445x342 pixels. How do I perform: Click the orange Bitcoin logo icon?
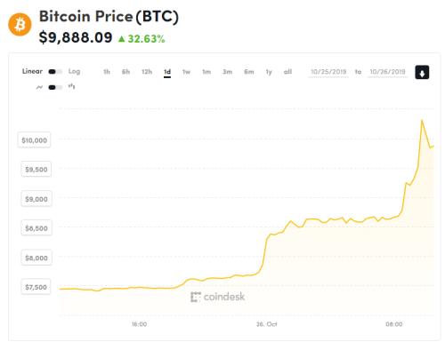pyautogui.click(x=20, y=25)
